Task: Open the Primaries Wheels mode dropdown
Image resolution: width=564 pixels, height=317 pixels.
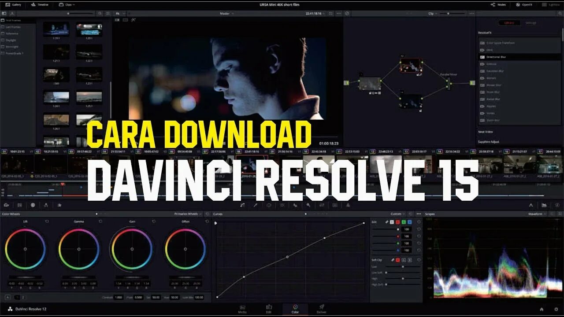Action: coord(189,214)
